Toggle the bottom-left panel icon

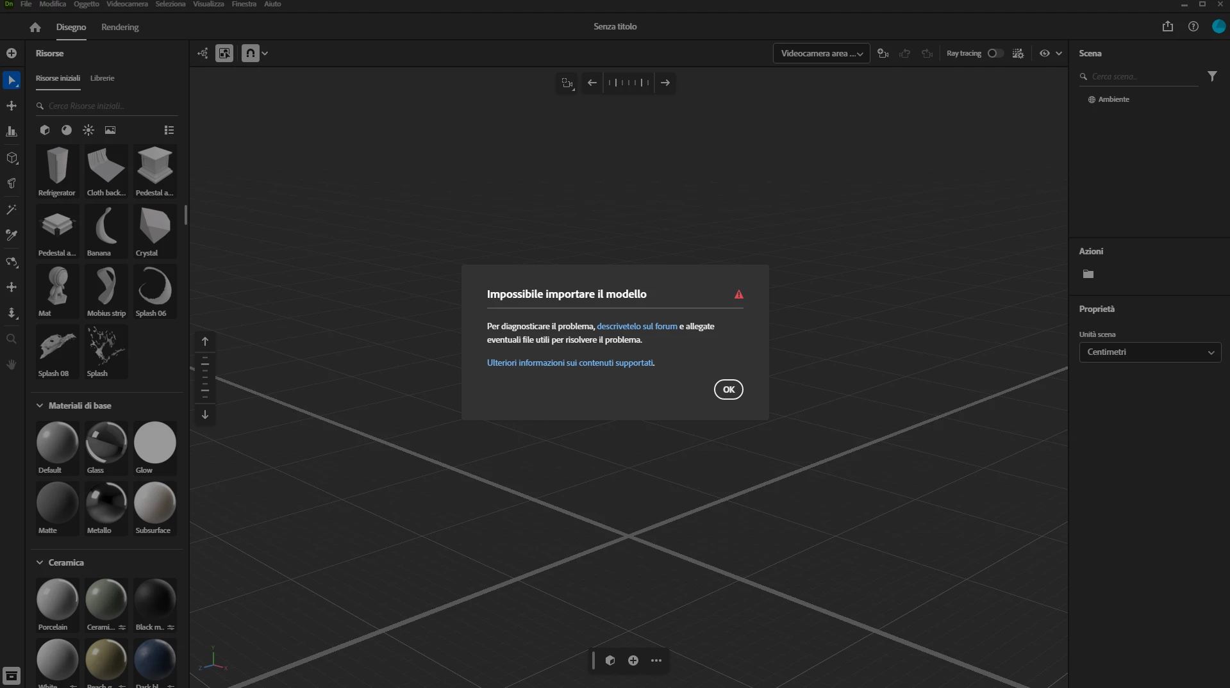click(x=12, y=676)
